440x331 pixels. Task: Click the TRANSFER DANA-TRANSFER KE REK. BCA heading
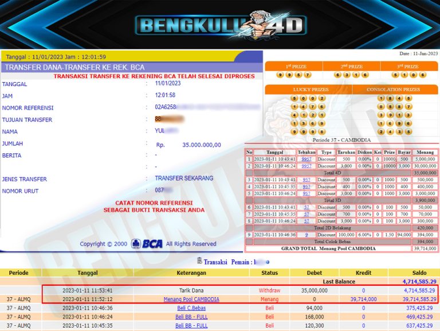tap(74, 68)
